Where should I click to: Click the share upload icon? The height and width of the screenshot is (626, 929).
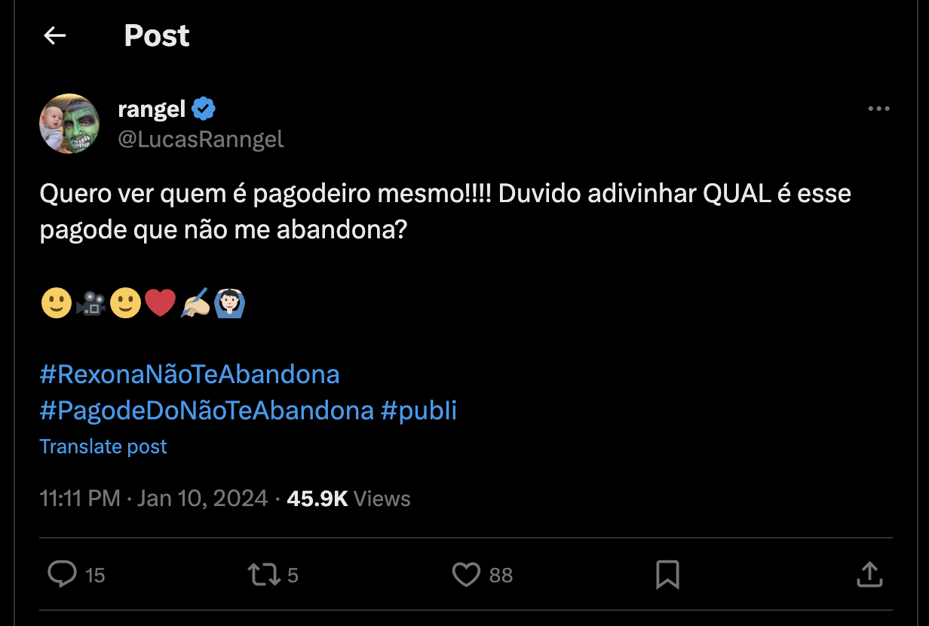[869, 575]
